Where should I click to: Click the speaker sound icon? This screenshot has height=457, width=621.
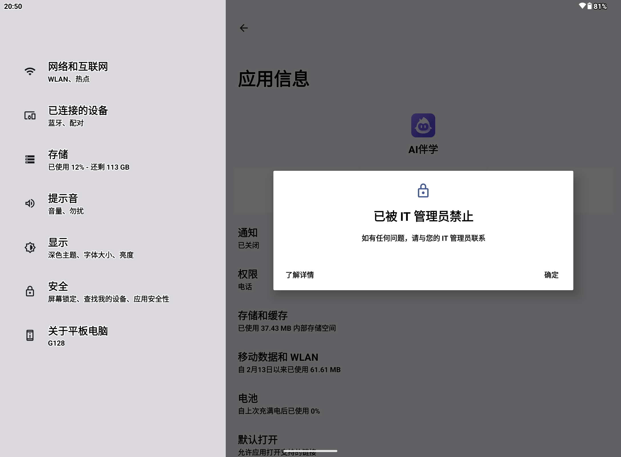[x=30, y=203]
